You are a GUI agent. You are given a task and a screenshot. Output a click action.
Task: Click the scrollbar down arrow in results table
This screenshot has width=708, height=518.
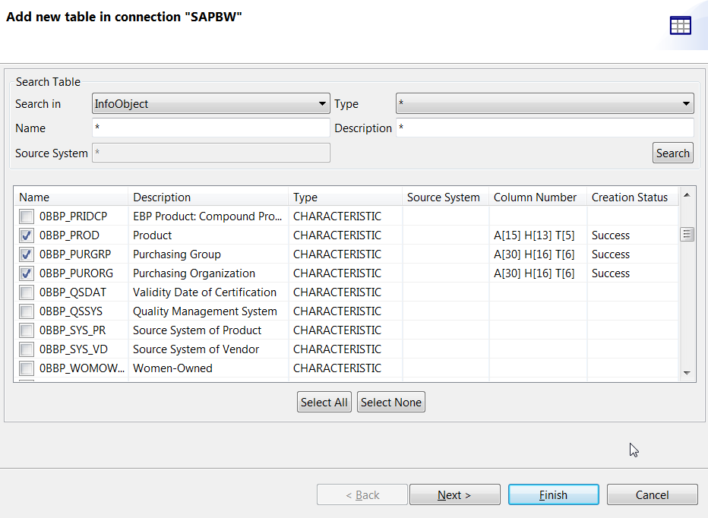point(687,373)
